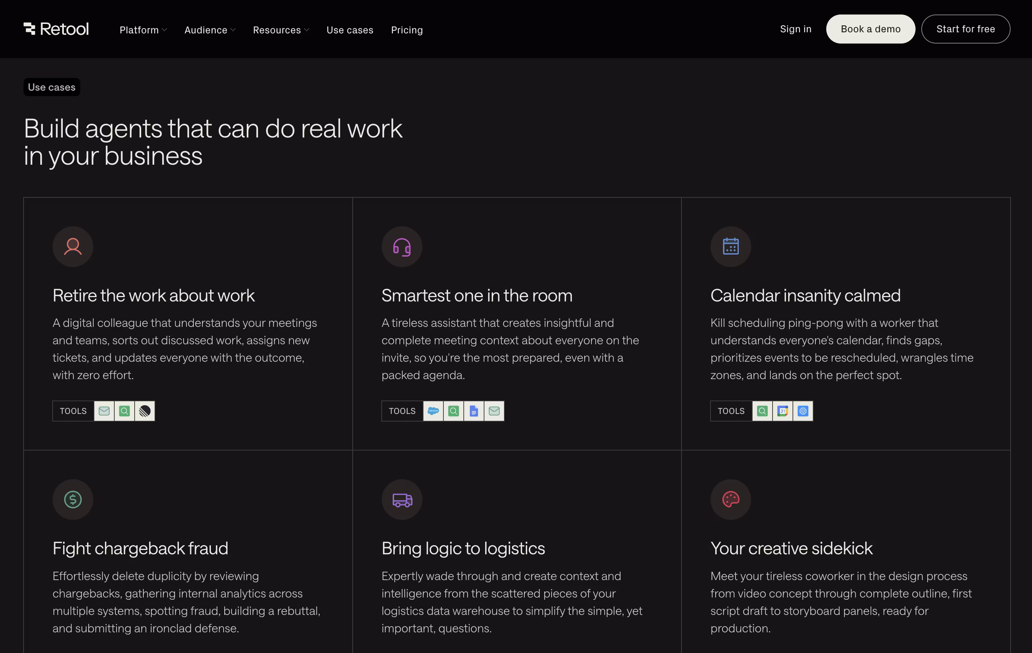Open Use cases in the navigation bar
The width and height of the screenshot is (1032, 653).
(x=350, y=30)
